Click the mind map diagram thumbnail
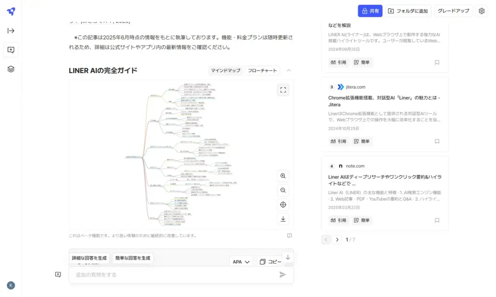 point(181,154)
